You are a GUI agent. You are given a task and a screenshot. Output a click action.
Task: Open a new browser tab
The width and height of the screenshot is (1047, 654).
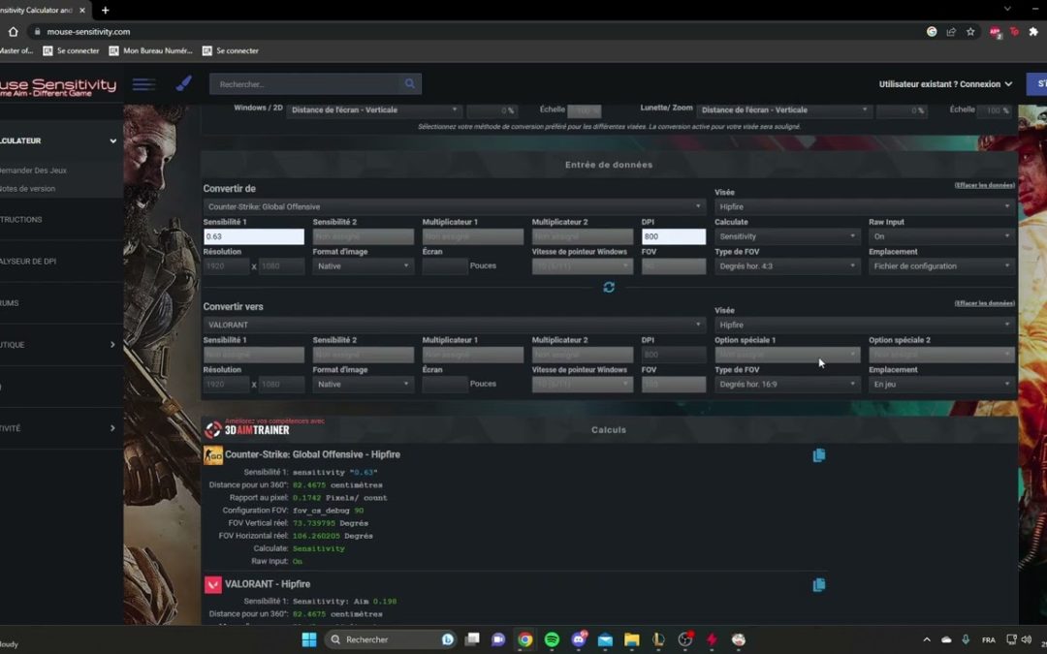tap(106, 10)
